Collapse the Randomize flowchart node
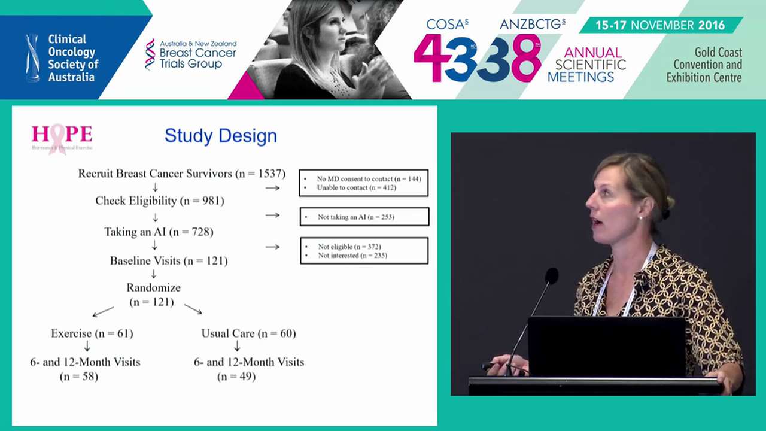 [153, 295]
